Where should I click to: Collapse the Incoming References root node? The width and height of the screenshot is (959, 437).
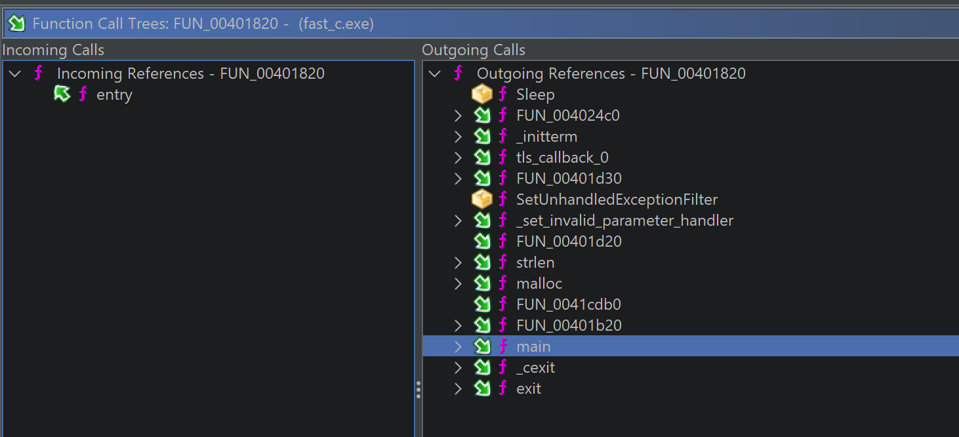coord(14,73)
